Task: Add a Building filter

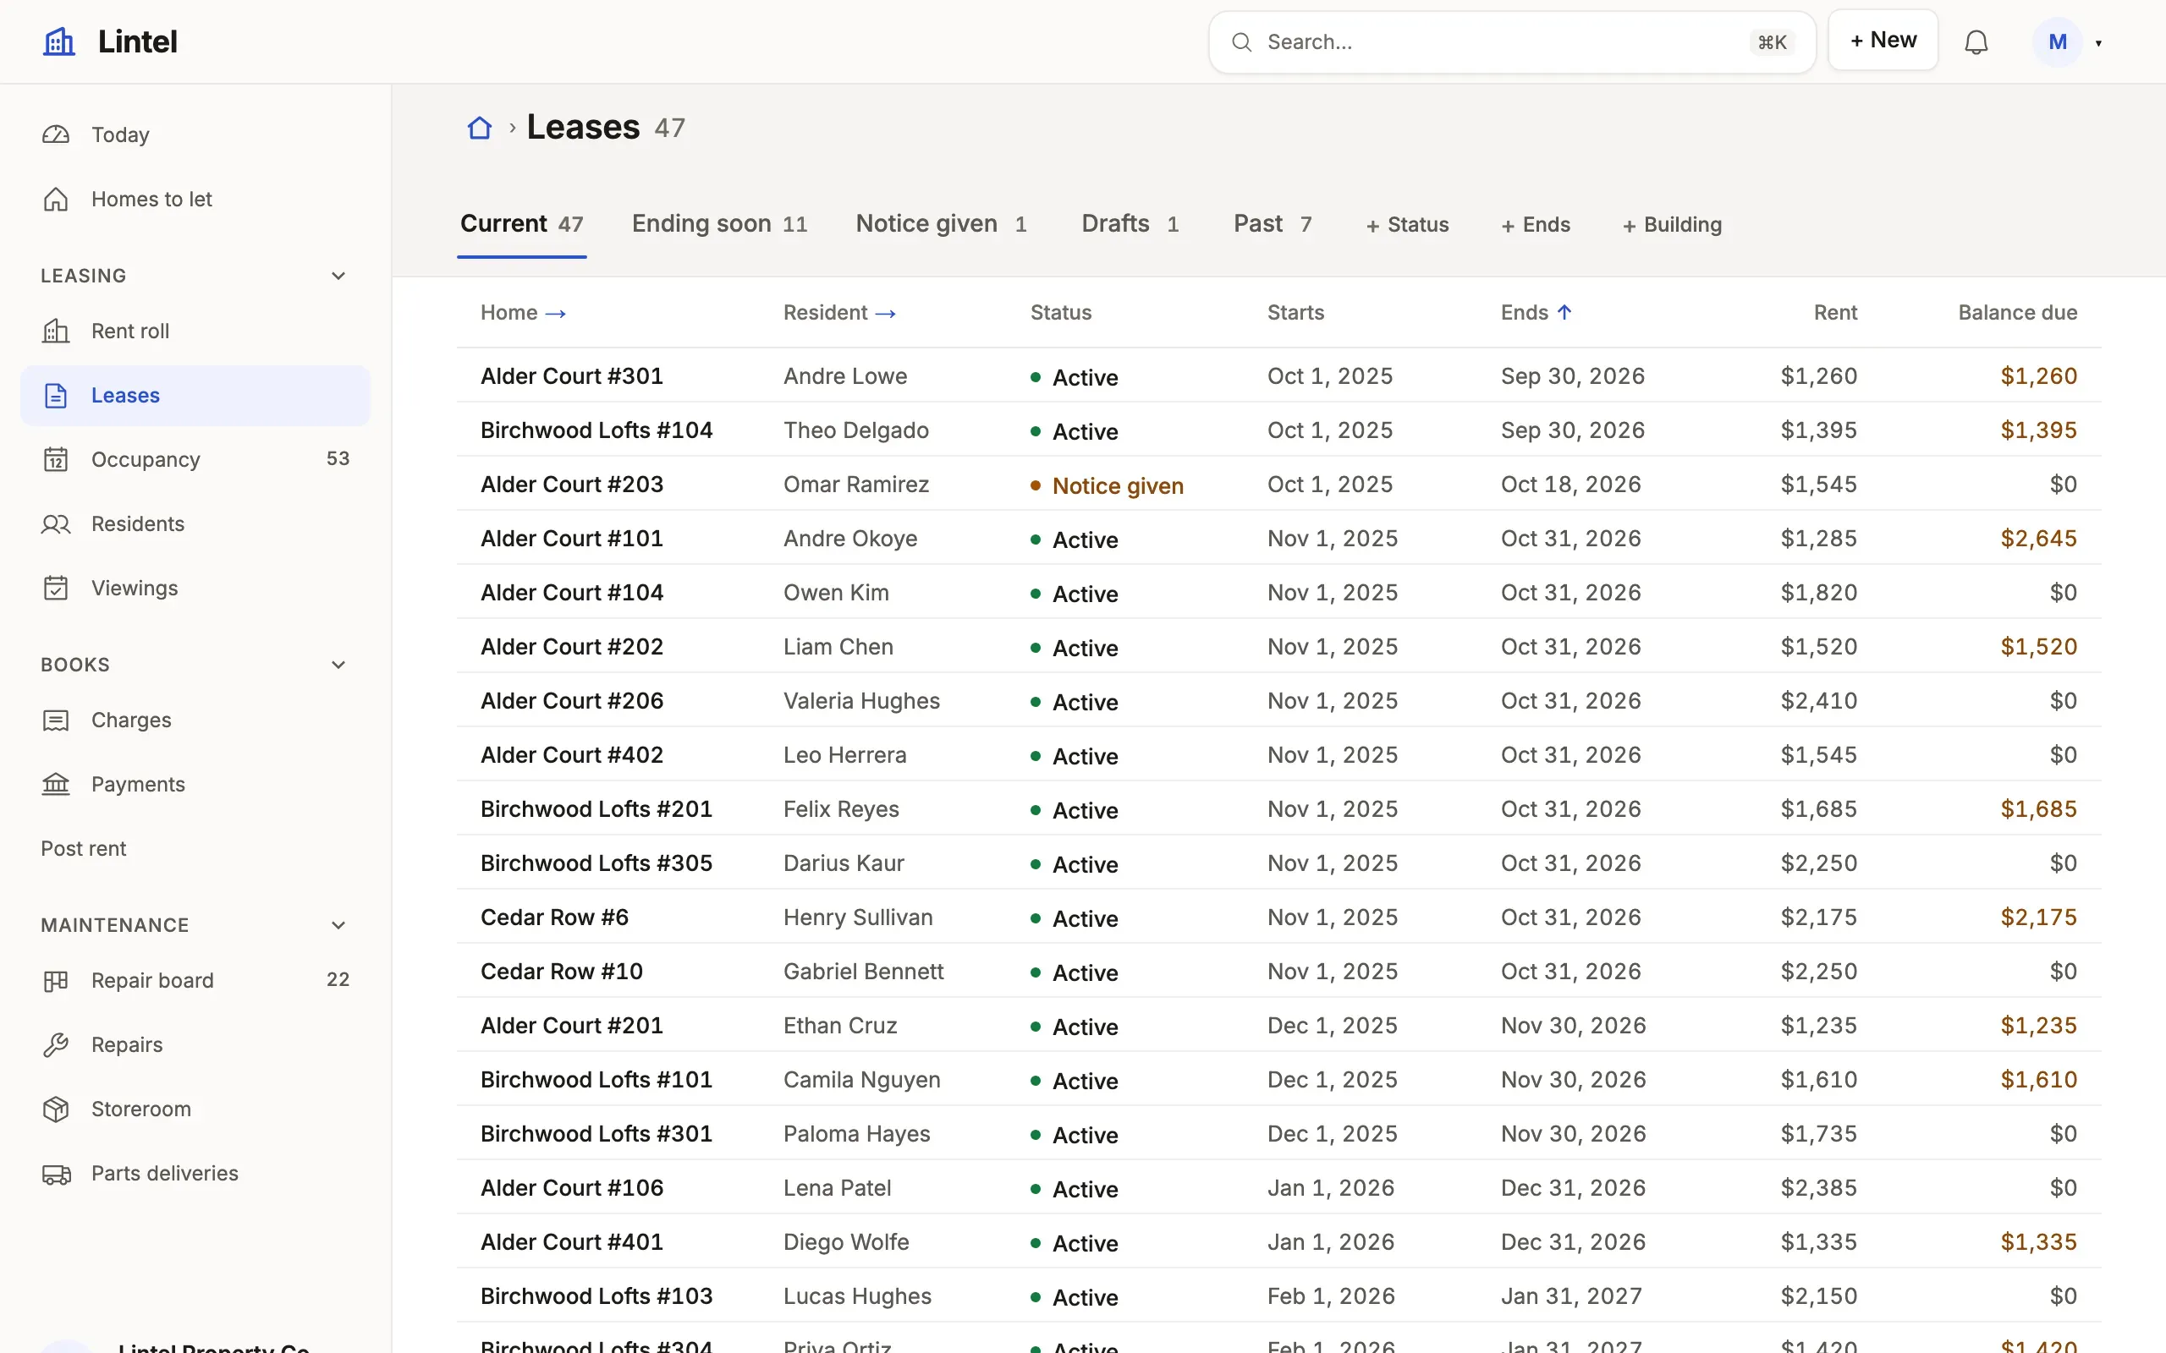Action: click(x=1672, y=225)
